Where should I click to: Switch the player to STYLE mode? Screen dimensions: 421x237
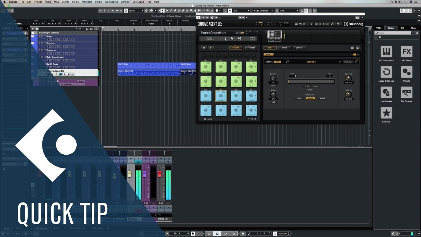pyautogui.click(x=269, y=62)
